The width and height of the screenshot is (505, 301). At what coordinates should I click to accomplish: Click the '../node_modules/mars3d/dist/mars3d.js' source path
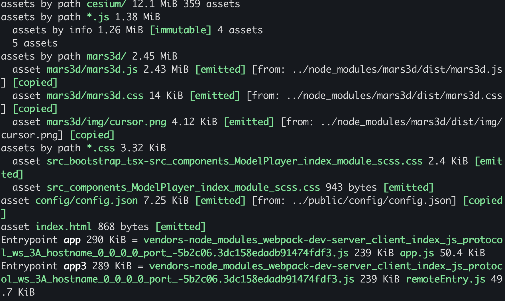point(397,70)
